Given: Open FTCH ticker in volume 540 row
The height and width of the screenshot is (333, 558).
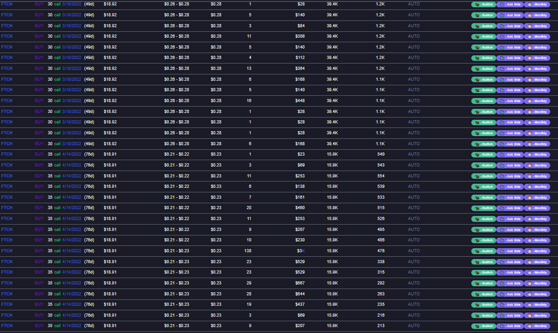Looking at the screenshot, I should click(7, 154).
